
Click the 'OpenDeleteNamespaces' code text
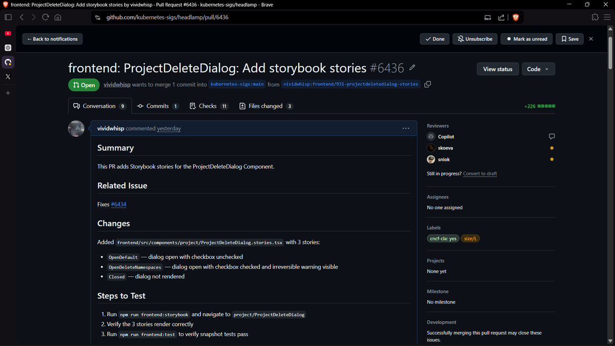(x=135, y=268)
